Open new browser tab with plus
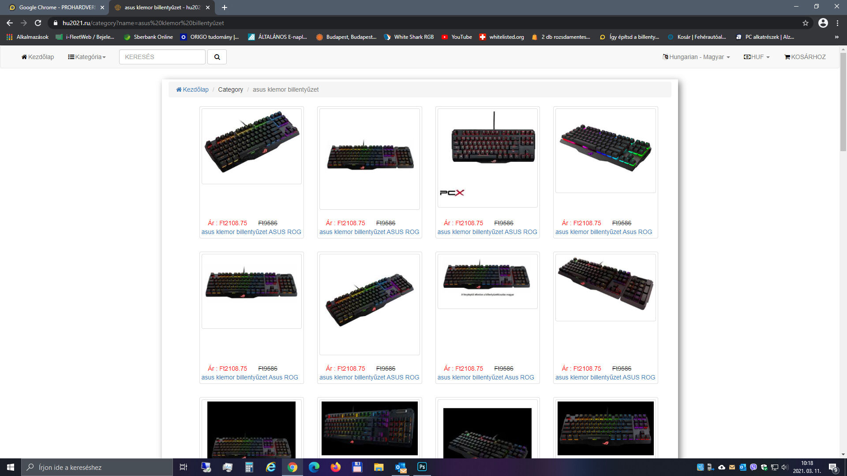The height and width of the screenshot is (476, 847). pyautogui.click(x=225, y=7)
